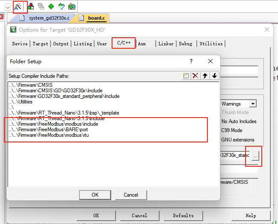This screenshot has width=278, height=224.
Task: Open the Listing tab
Action: click(x=83, y=44)
